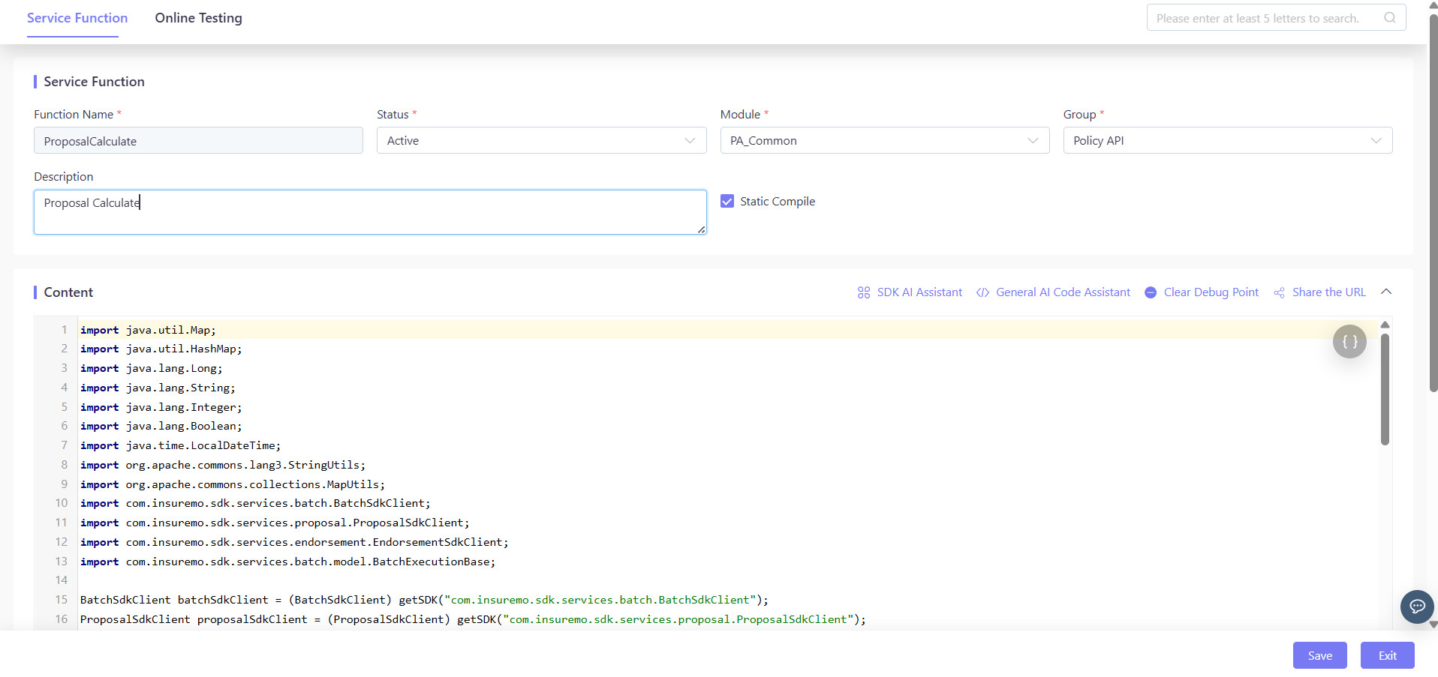
Task: Click into the Description text area
Action: click(370, 212)
